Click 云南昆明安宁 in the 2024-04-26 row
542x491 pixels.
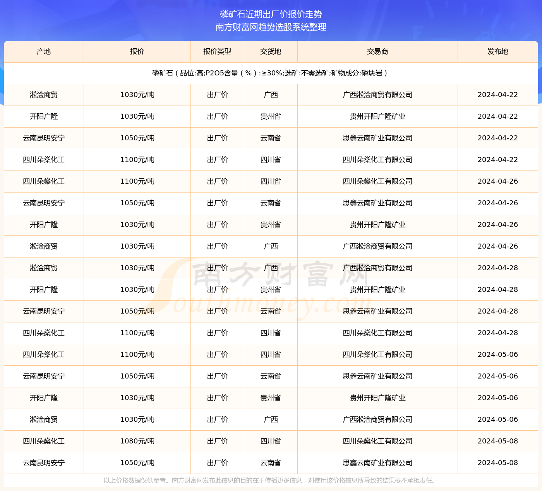click(x=44, y=203)
